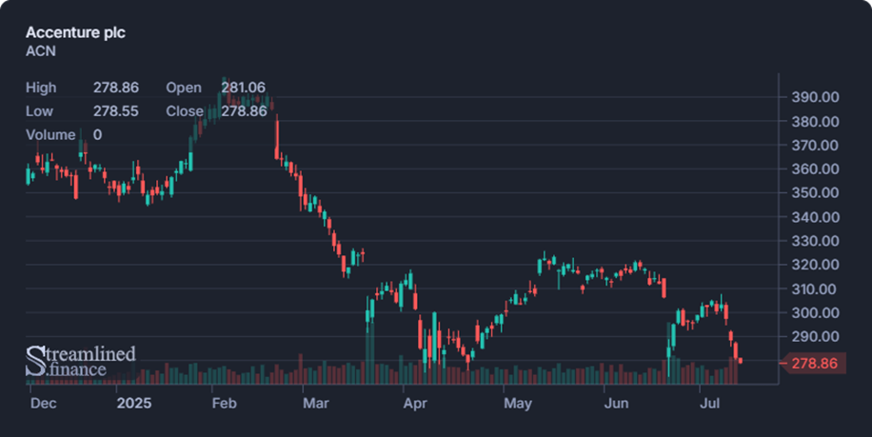The width and height of the screenshot is (872, 437).
Task: Click the Volume label in the legend
Action: (x=50, y=135)
